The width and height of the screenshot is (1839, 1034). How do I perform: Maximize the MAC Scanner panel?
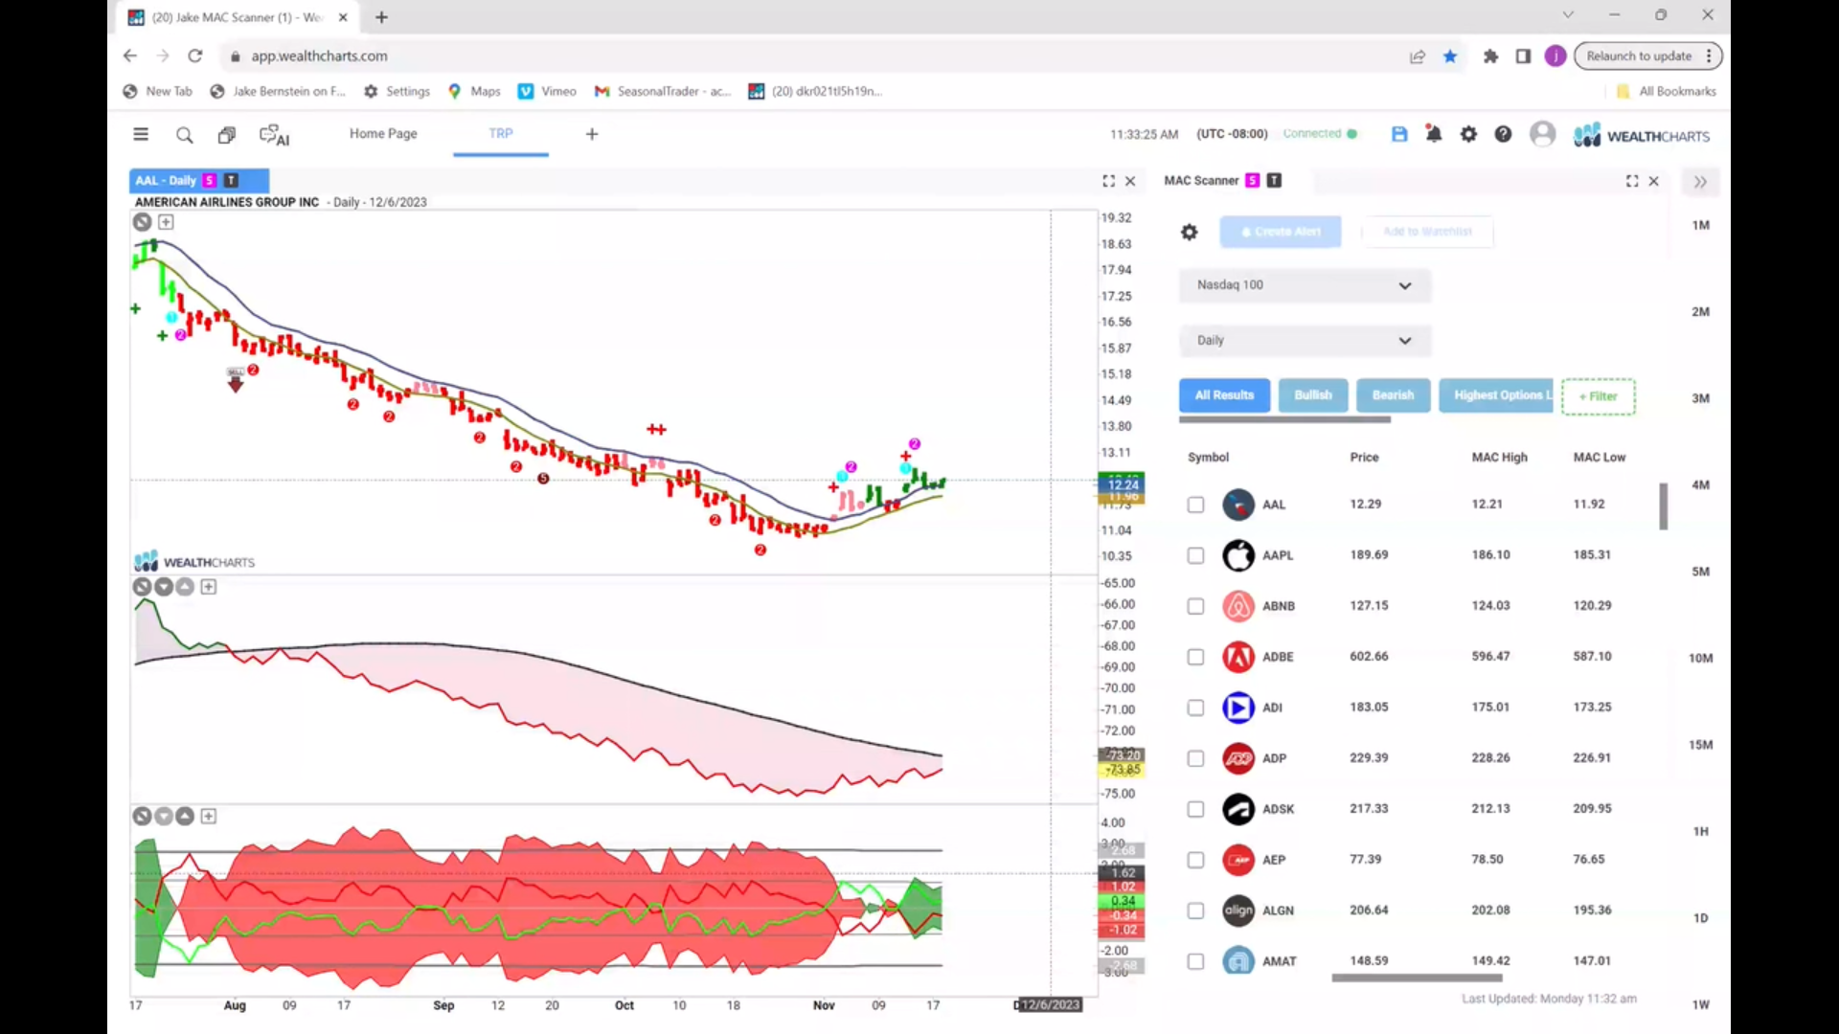[x=1632, y=181]
